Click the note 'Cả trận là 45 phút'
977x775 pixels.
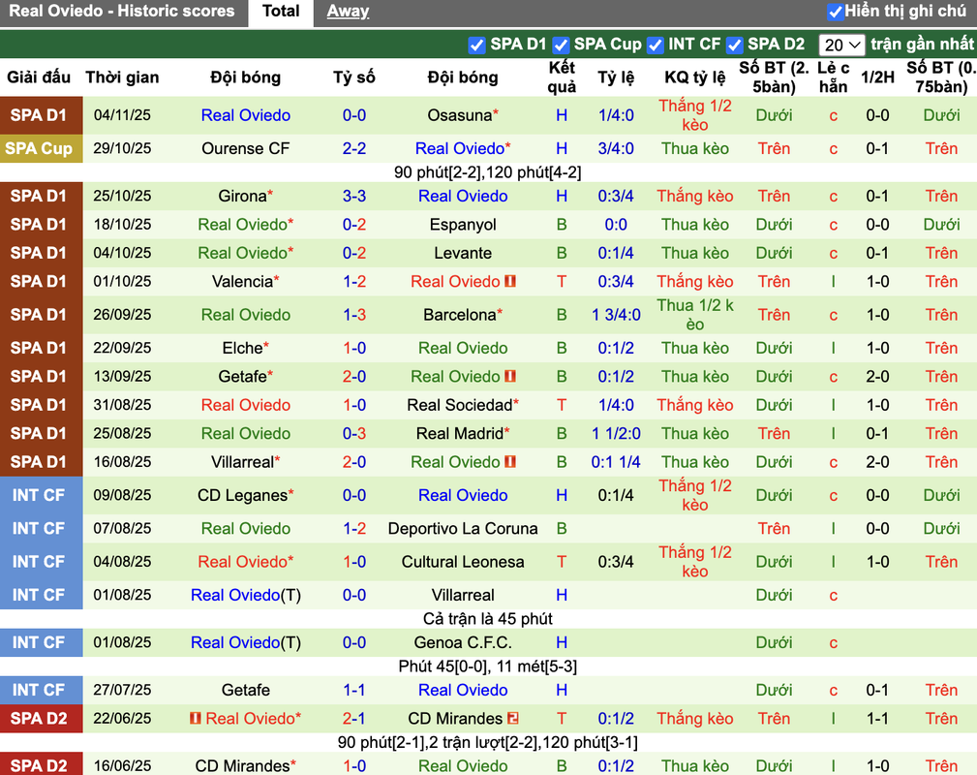(487, 618)
